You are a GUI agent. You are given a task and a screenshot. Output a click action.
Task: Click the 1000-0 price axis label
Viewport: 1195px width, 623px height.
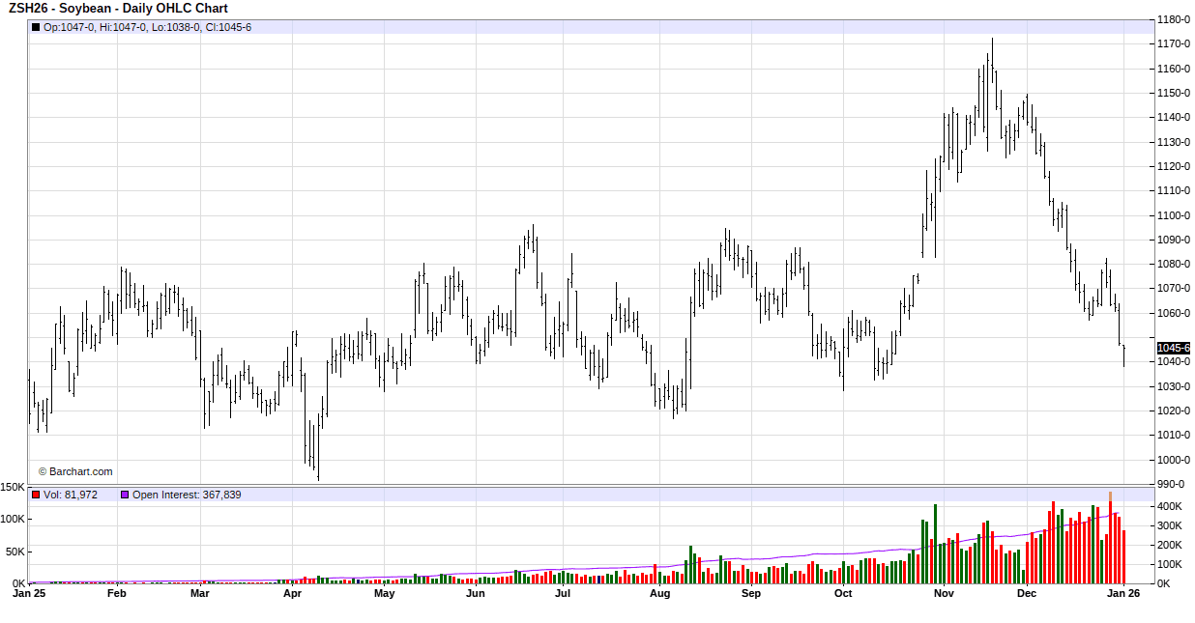pyautogui.click(x=1174, y=460)
